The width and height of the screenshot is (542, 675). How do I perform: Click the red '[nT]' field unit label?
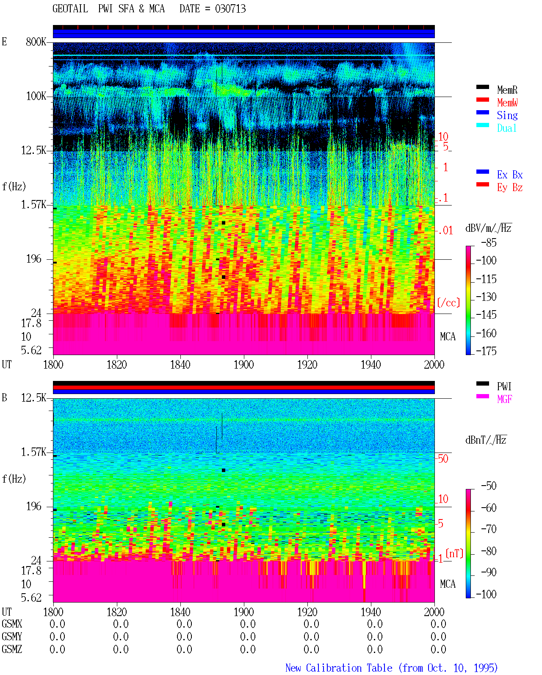click(x=454, y=553)
